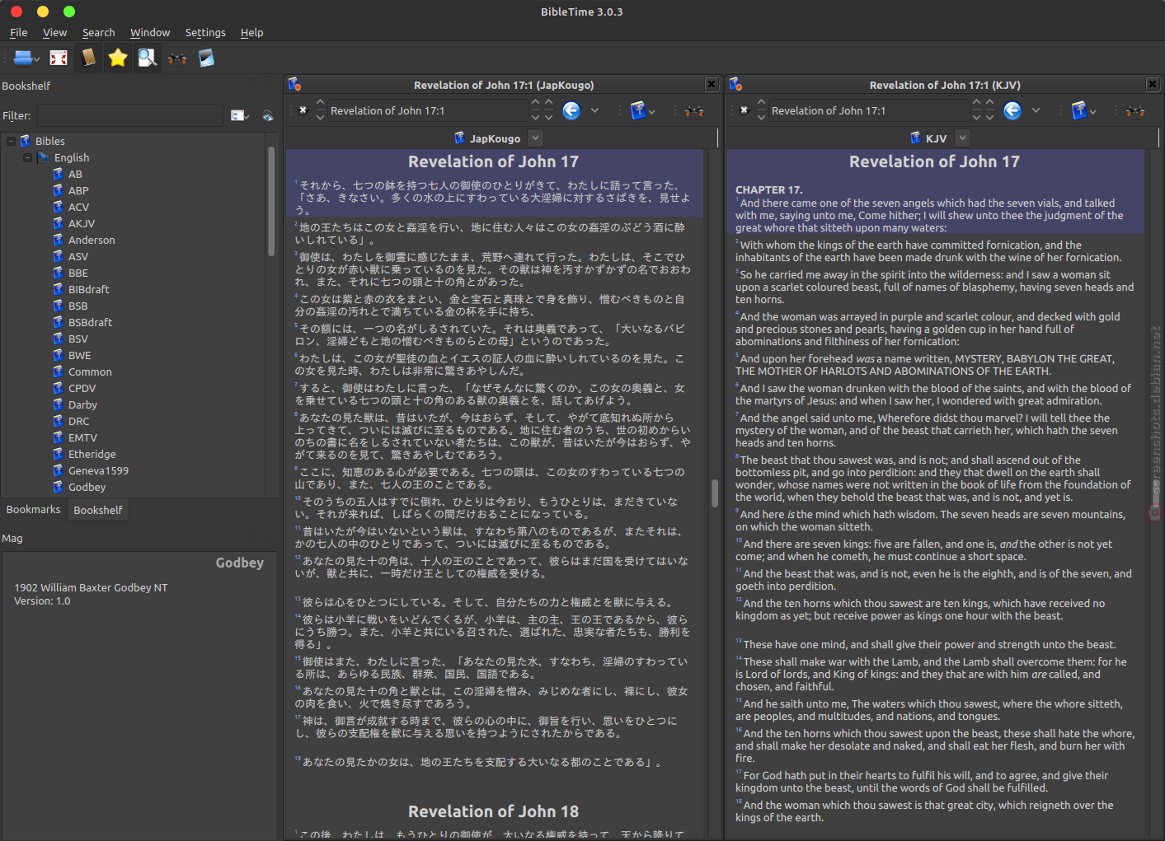The image size is (1165, 841).
Task: Search in KJV with binoculars icon
Action: pos(1135,110)
